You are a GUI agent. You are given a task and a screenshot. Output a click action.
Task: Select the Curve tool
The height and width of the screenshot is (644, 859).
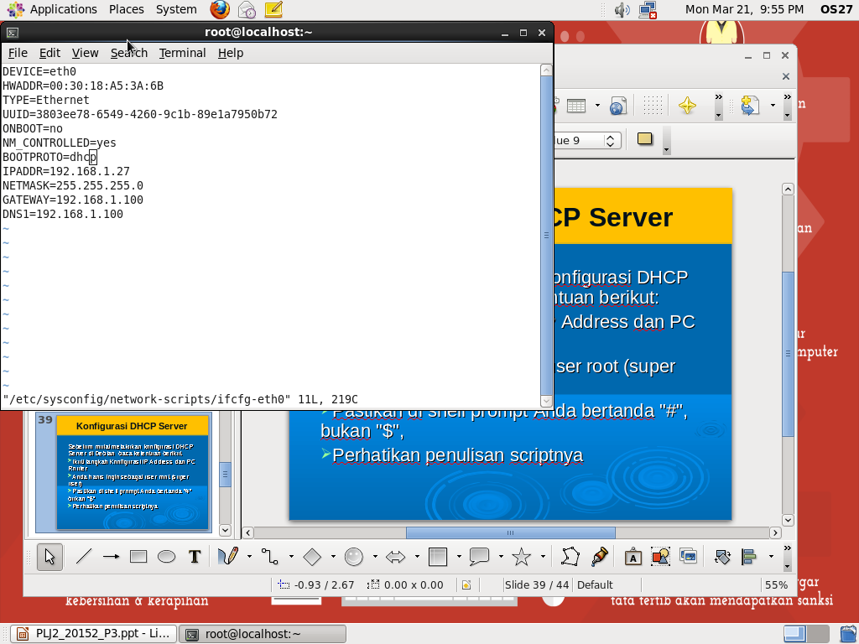pyautogui.click(x=227, y=556)
